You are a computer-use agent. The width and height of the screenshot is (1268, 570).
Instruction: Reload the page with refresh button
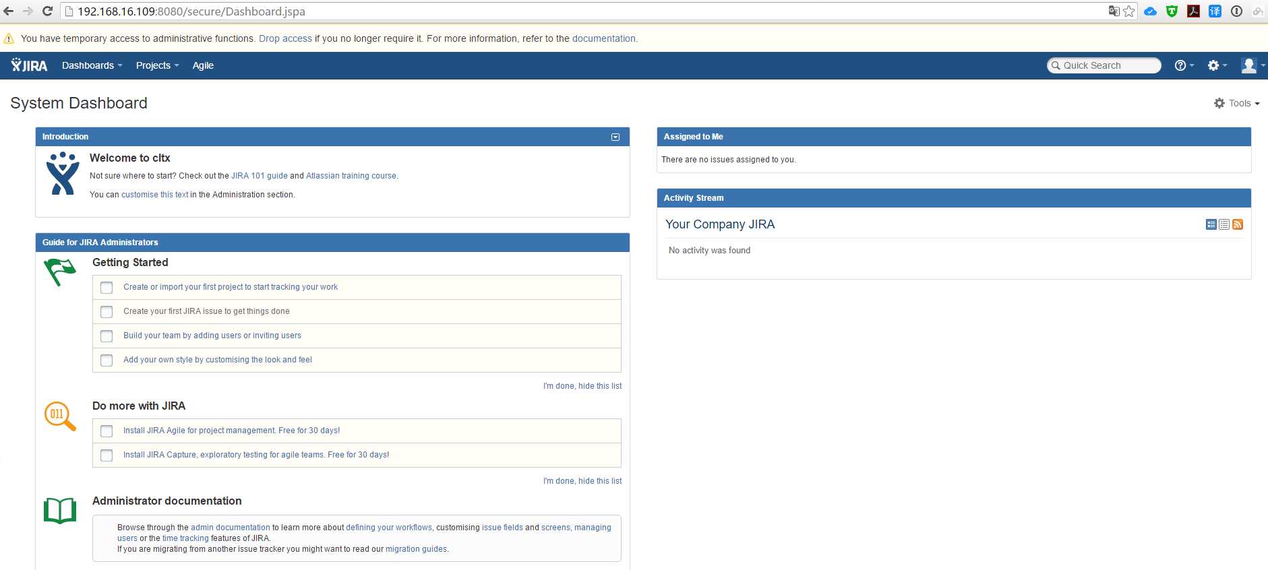click(x=48, y=11)
